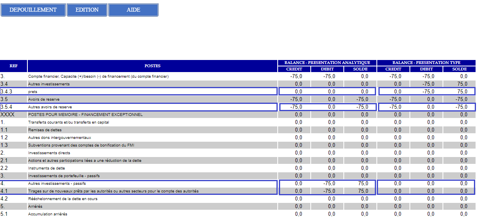
Task: Open the DEPOUILLEMENT menu
Action: tap(33, 10)
